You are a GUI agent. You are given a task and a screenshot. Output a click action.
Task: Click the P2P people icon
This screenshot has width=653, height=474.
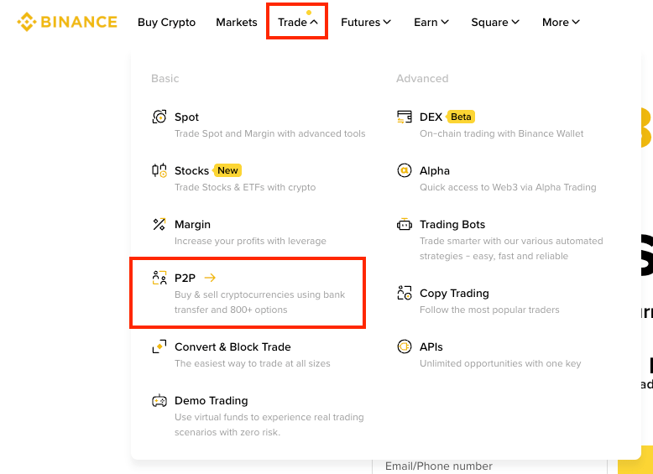(159, 278)
